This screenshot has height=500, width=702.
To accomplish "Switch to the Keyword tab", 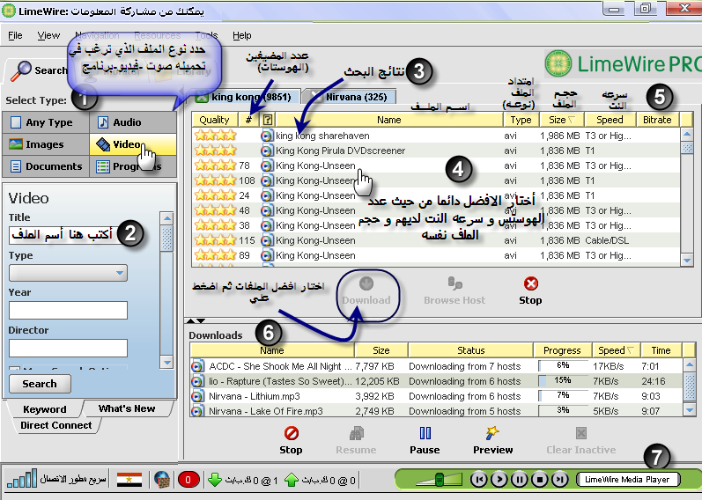I will pos(45,409).
